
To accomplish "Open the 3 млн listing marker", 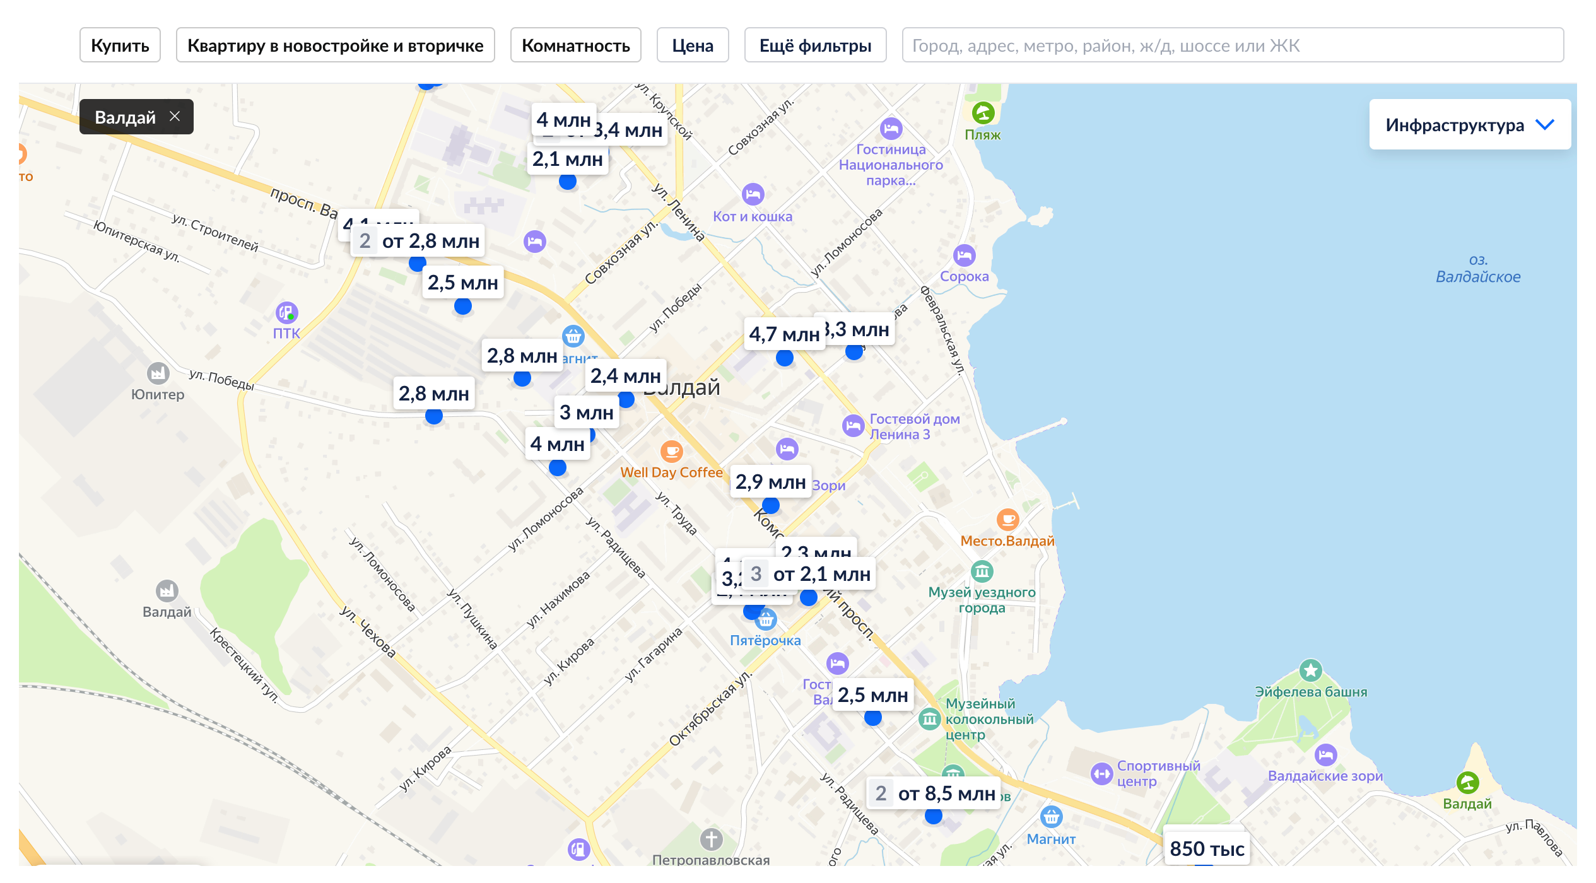I will [587, 413].
